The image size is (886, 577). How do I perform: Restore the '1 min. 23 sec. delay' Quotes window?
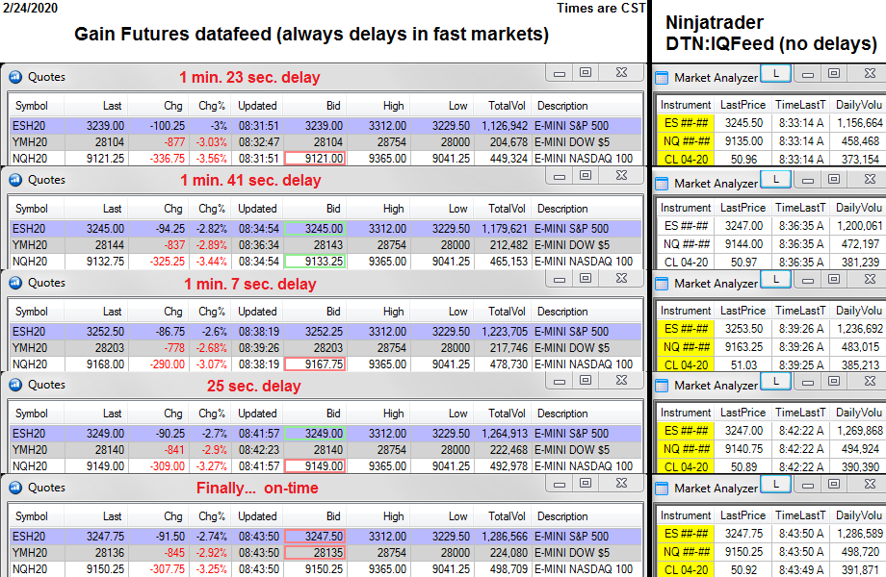pos(586,72)
